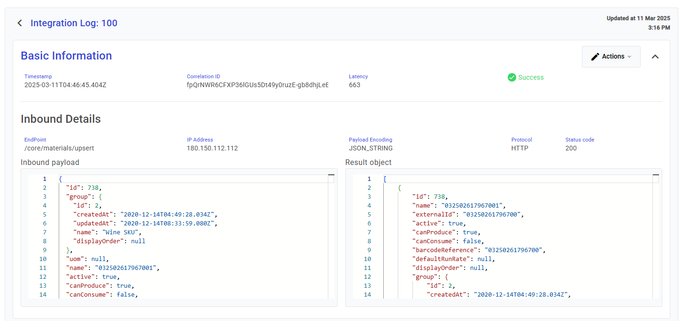Click the pencil icon in Actions button
Image resolution: width=682 pixels, height=321 pixels.
click(x=595, y=57)
